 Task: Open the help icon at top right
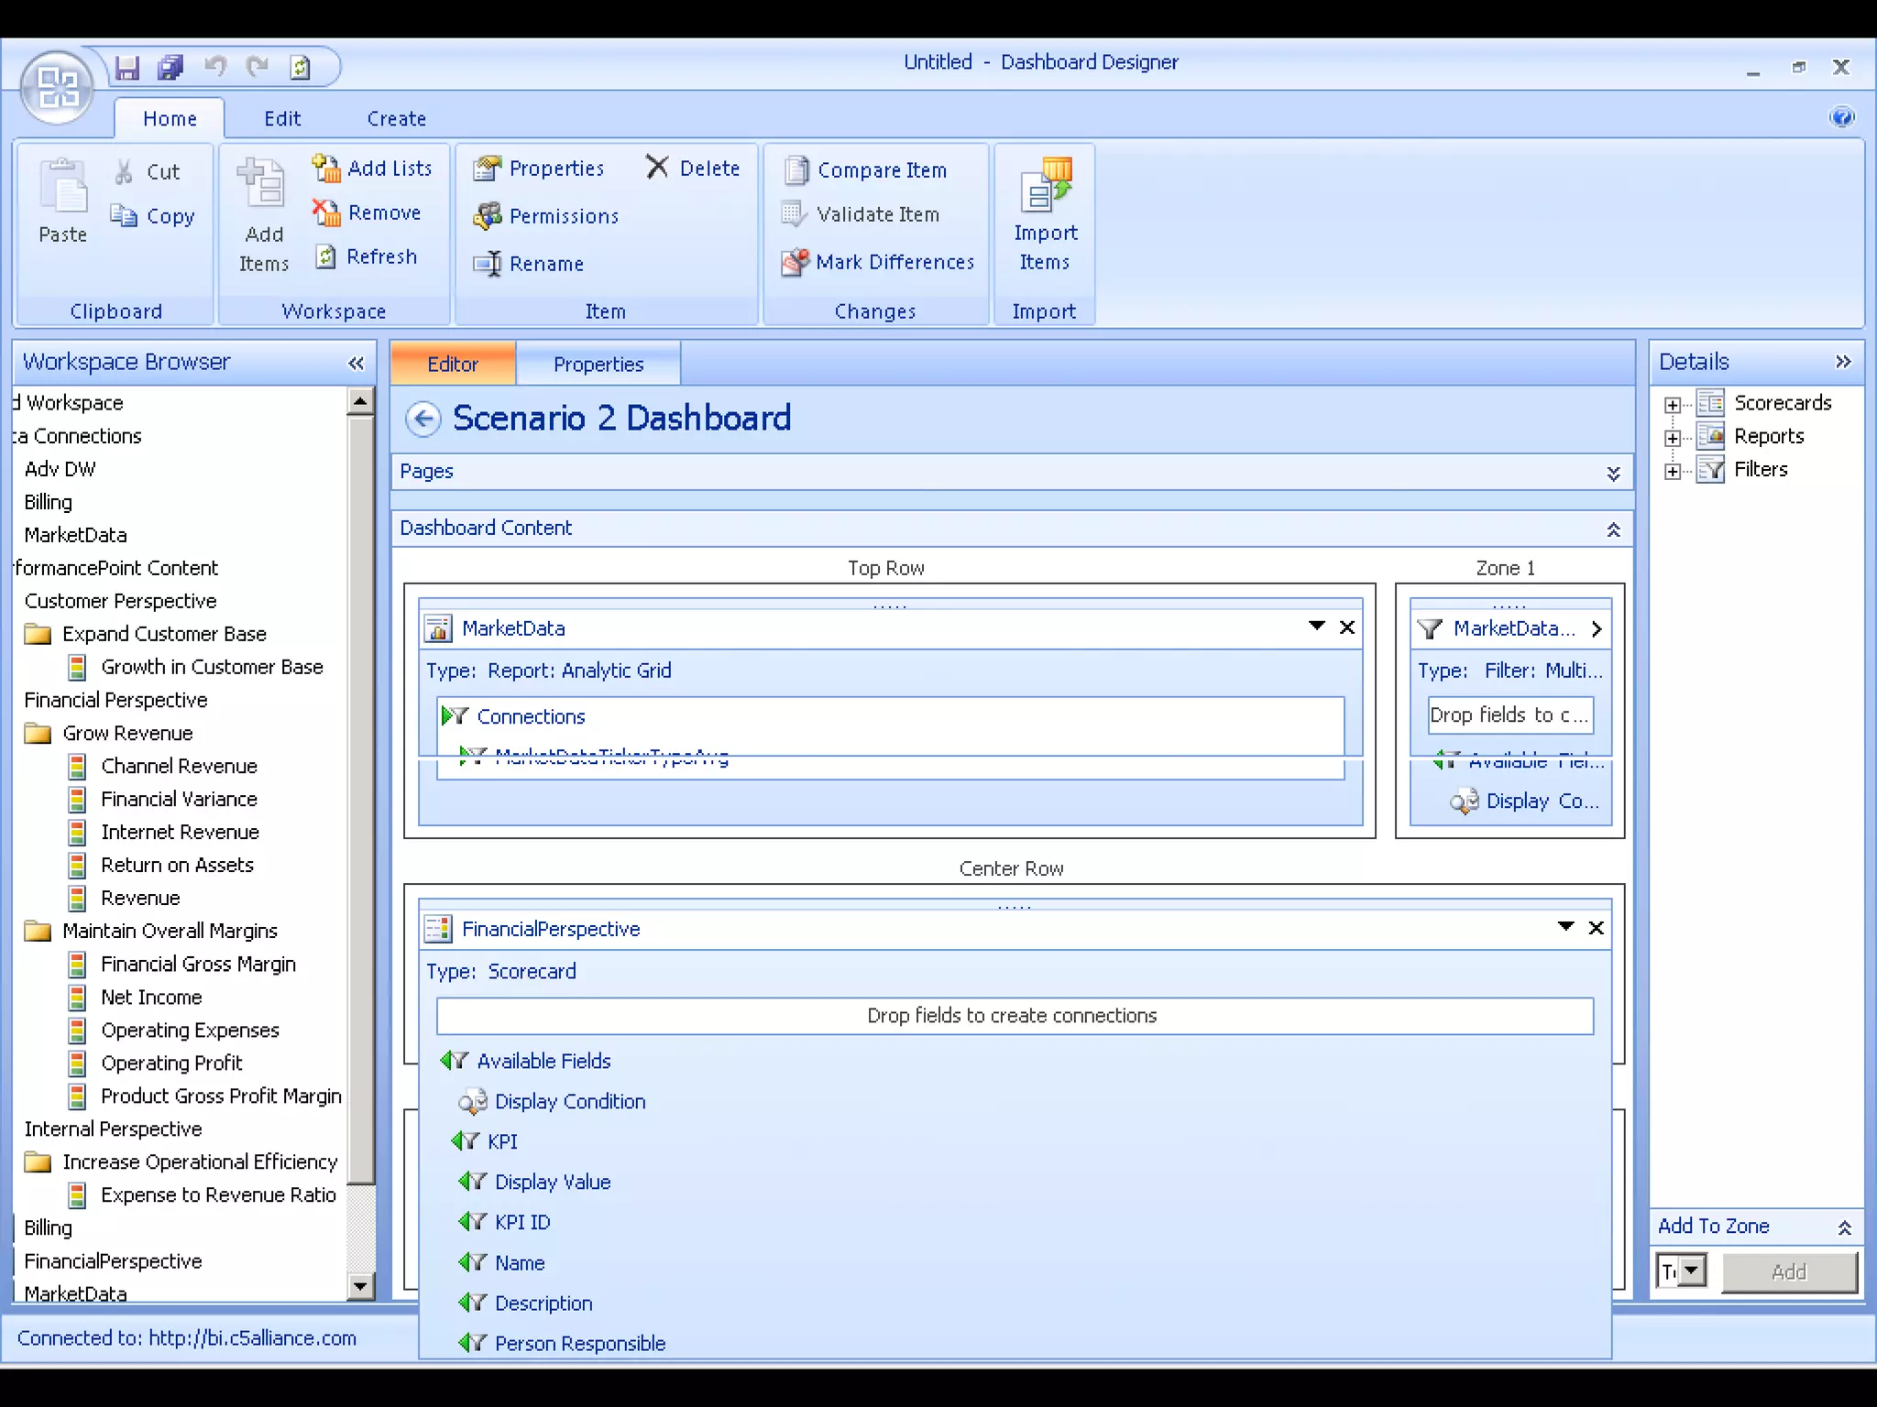click(1841, 117)
